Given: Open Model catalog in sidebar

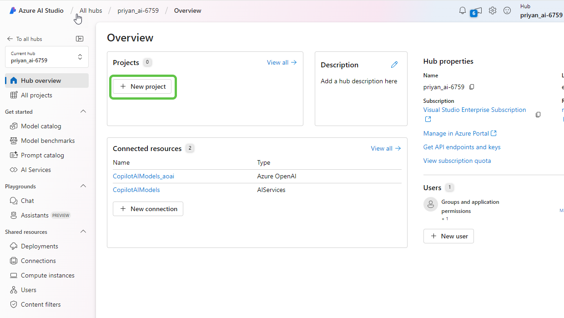Looking at the screenshot, I should [x=41, y=126].
